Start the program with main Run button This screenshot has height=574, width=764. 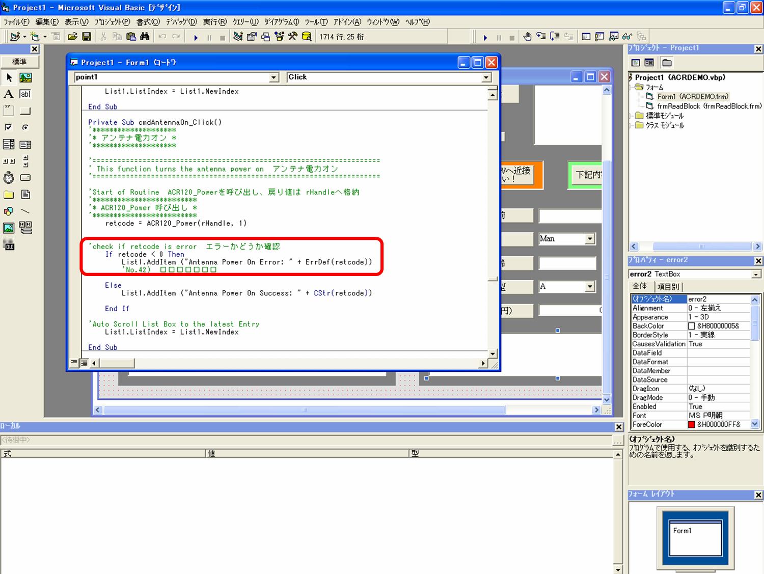[x=196, y=37]
